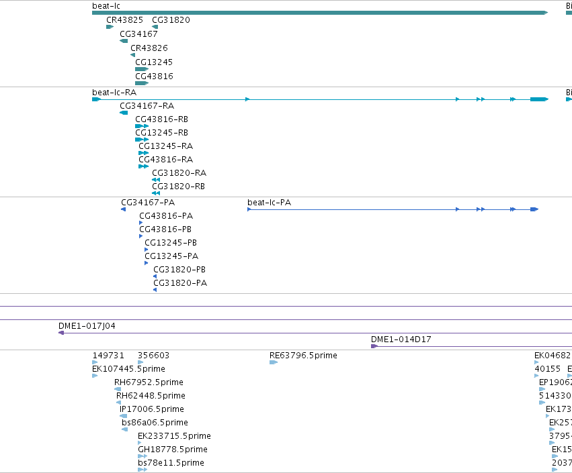Select the bs86a06.5prime EST glyph
572x473 pixels.
coord(125,429)
